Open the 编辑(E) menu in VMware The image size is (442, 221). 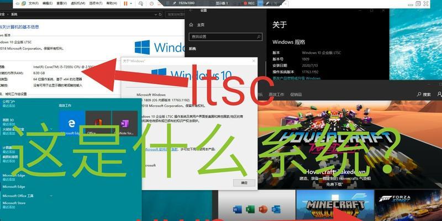point(48,3)
